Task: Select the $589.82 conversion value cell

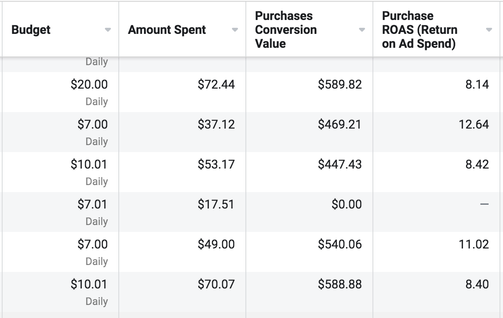Action: 309,92
